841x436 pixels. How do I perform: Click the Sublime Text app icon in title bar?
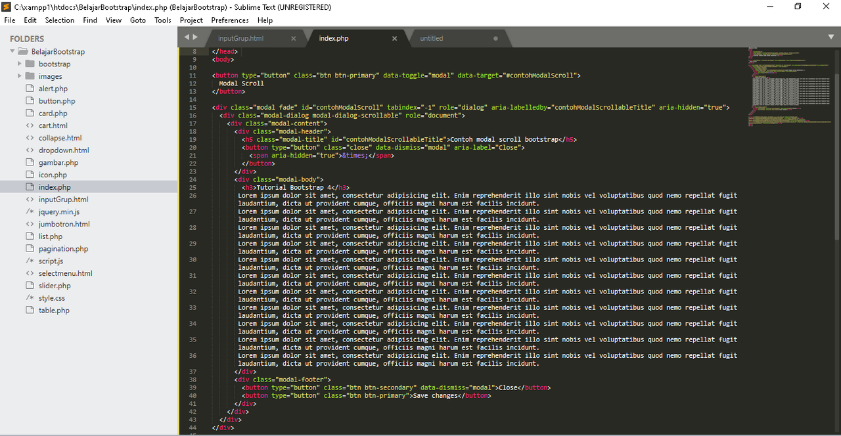(7, 7)
